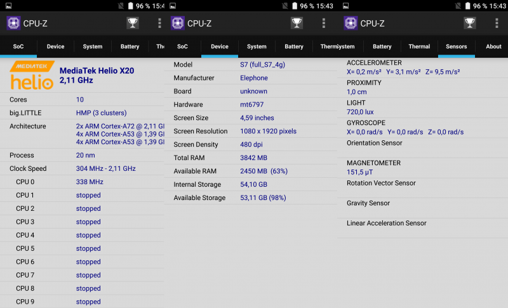Image resolution: width=508 pixels, height=308 pixels.
Task: Switch to System tab in the left panel
Action: (93, 46)
